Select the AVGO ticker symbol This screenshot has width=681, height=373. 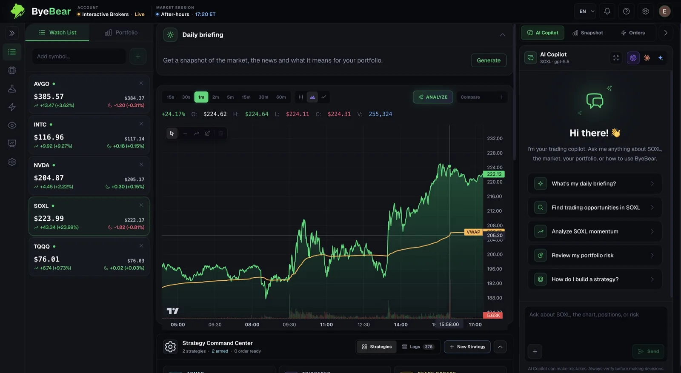coord(42,84)
